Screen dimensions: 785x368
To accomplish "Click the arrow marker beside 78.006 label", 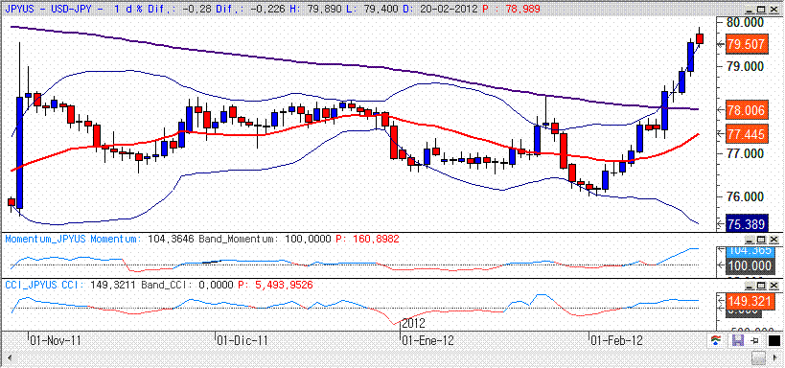I will tap(722, 110).
